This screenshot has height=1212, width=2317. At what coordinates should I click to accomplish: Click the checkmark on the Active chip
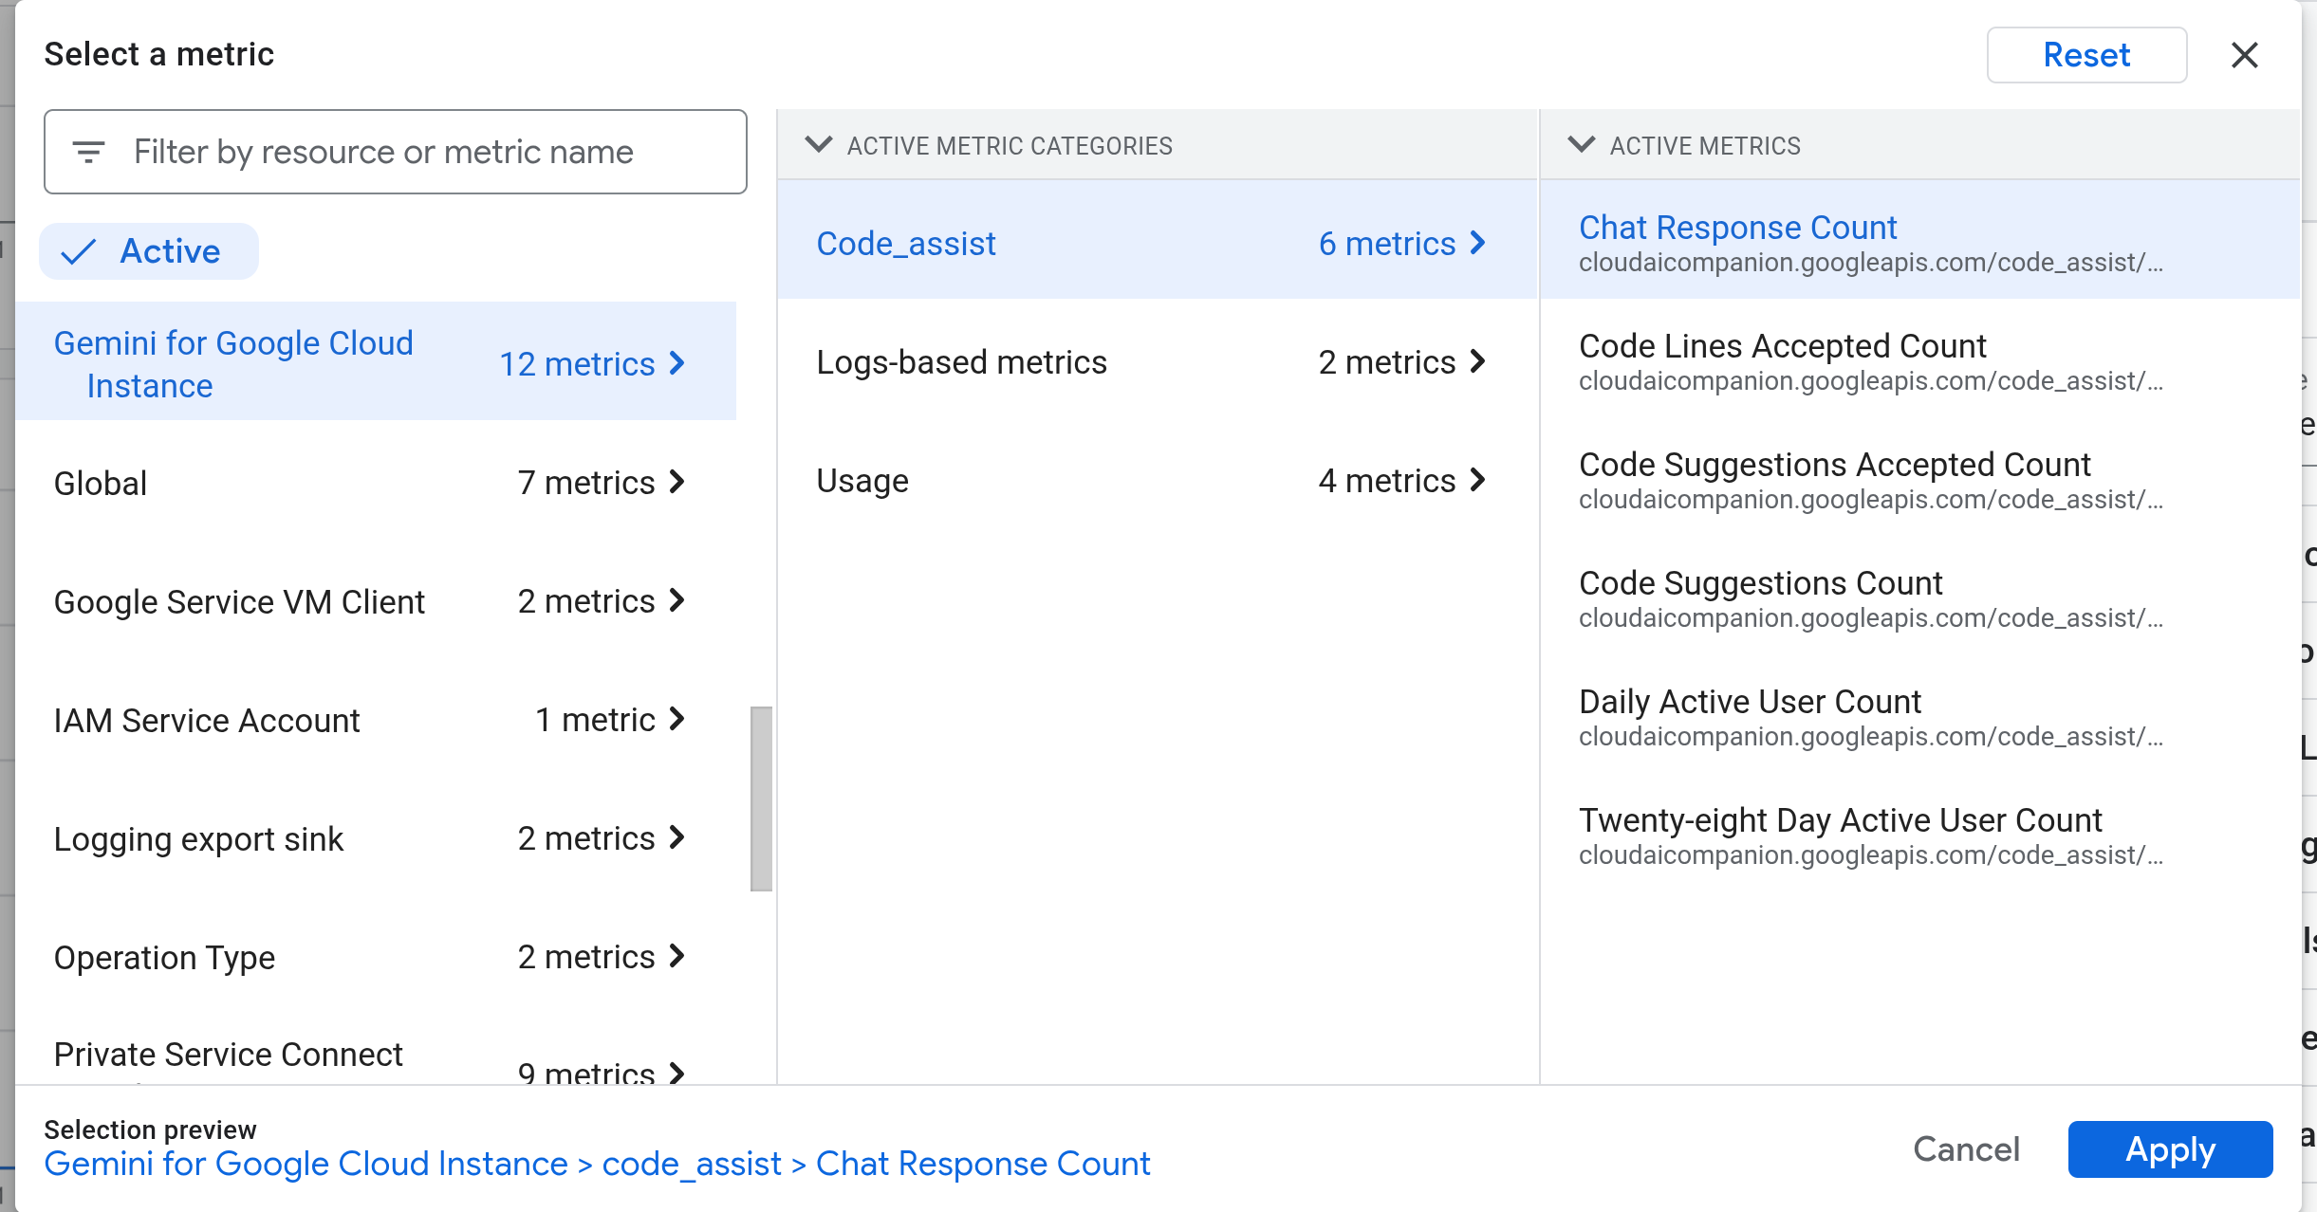point(81,251)
